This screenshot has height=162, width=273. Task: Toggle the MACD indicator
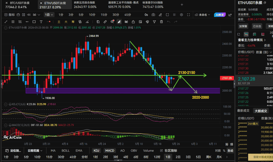click(110, 151)
